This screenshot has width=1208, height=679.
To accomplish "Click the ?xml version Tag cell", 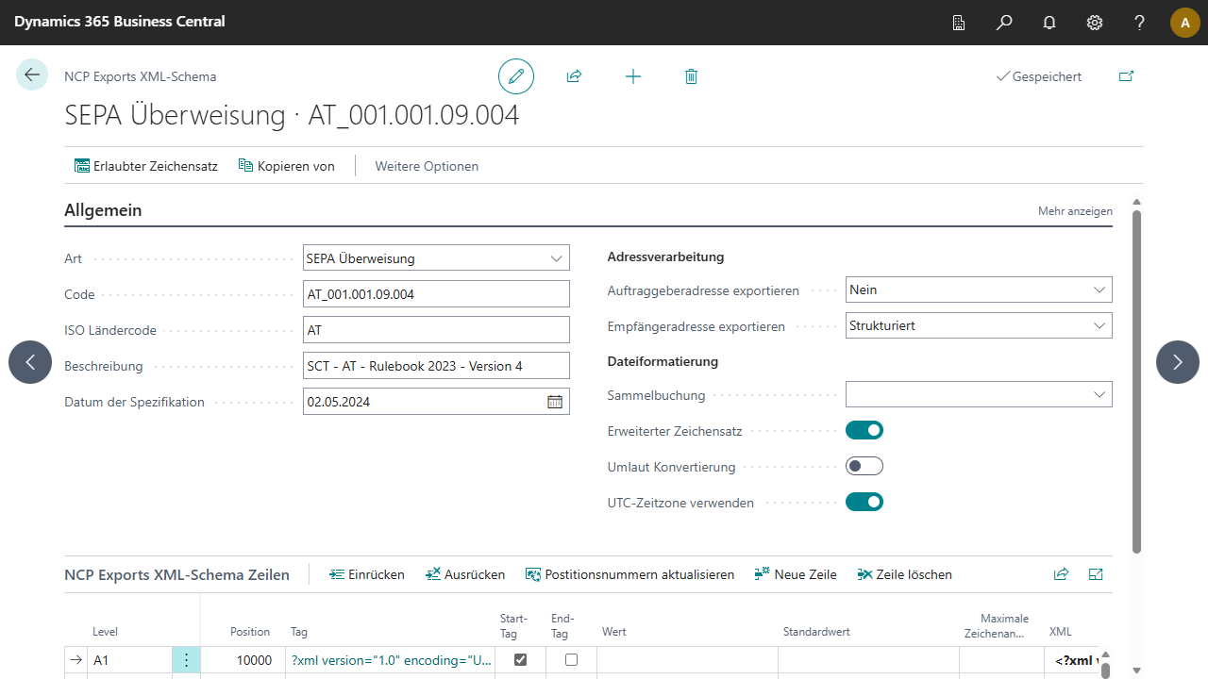I will click(x=392, y=660).
